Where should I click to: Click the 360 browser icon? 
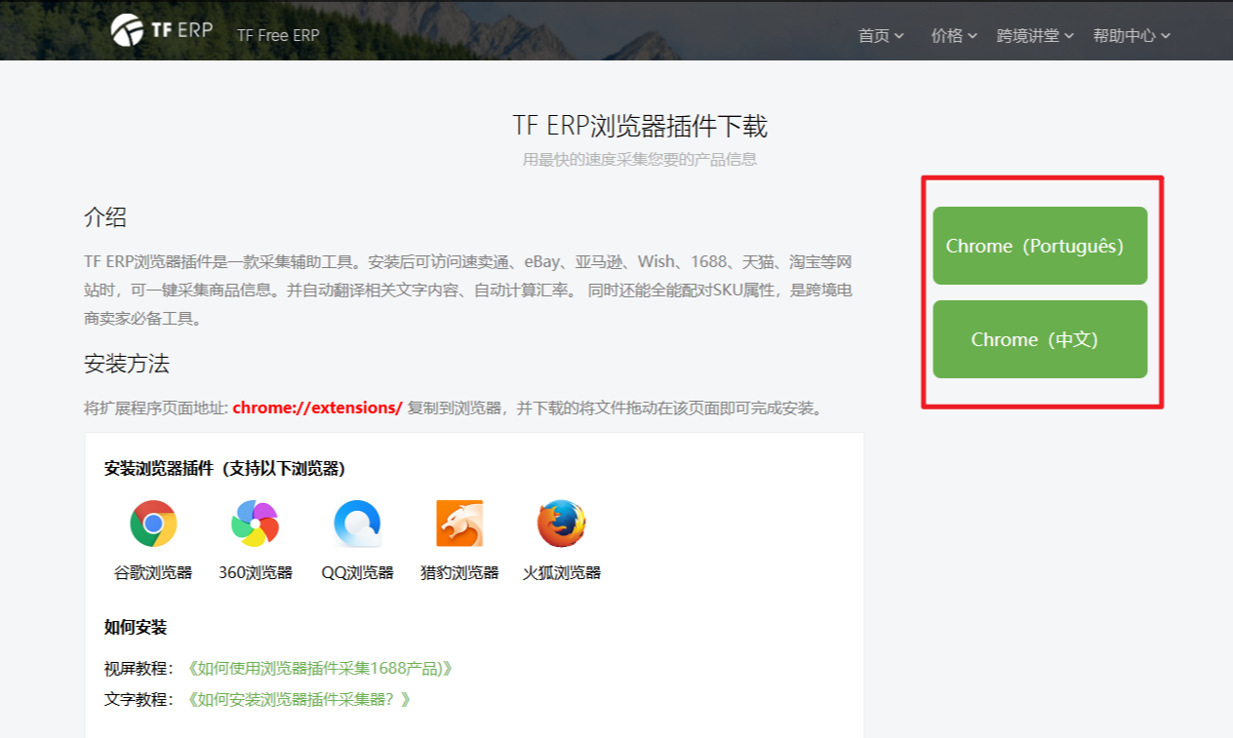click(x=256, y=524)
